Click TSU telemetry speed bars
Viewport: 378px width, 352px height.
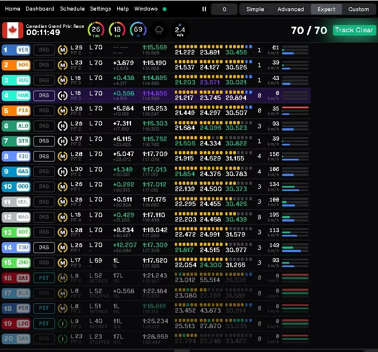click(295, 248)
